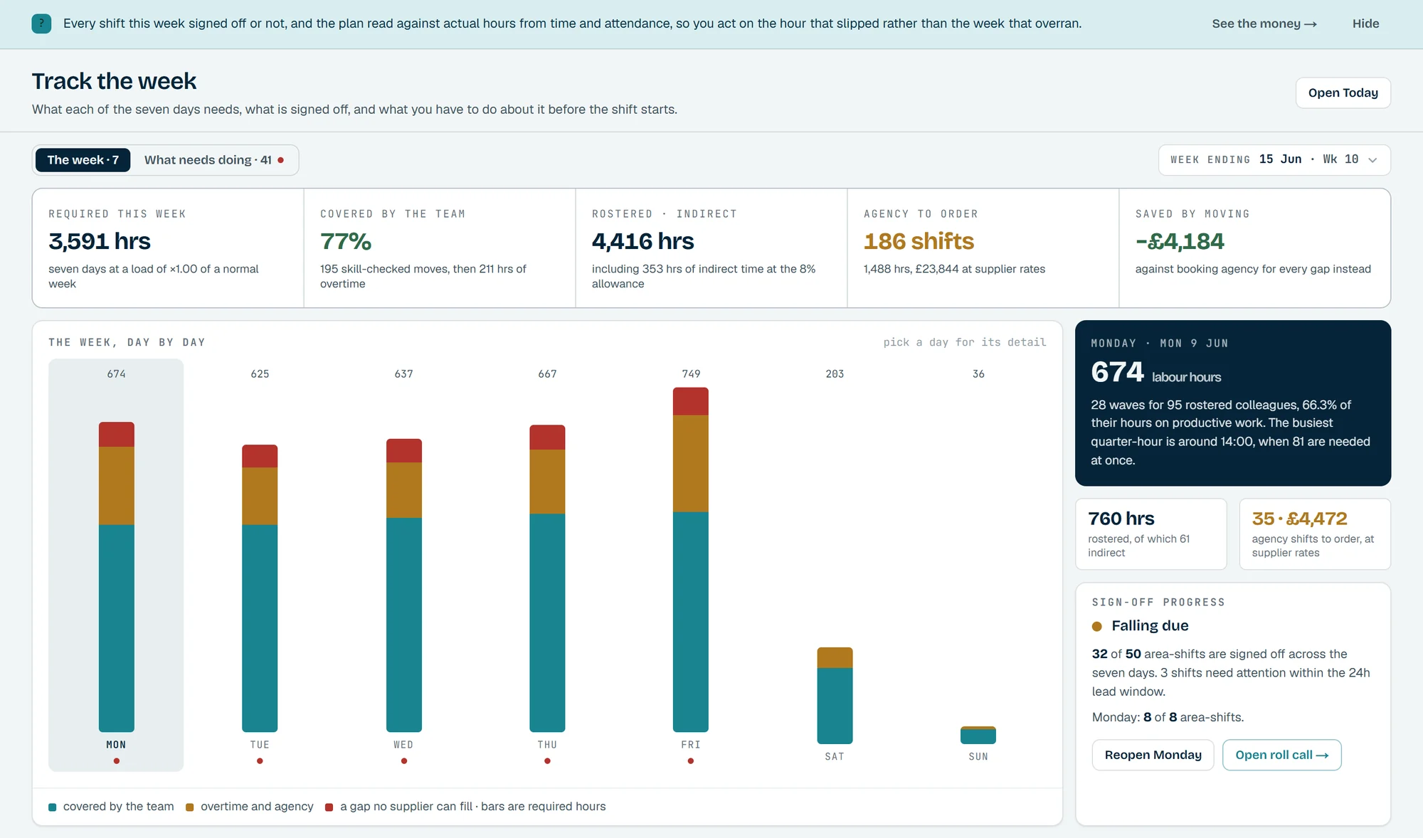
Task: Pick the THU day bar
Action: [547, 578]
